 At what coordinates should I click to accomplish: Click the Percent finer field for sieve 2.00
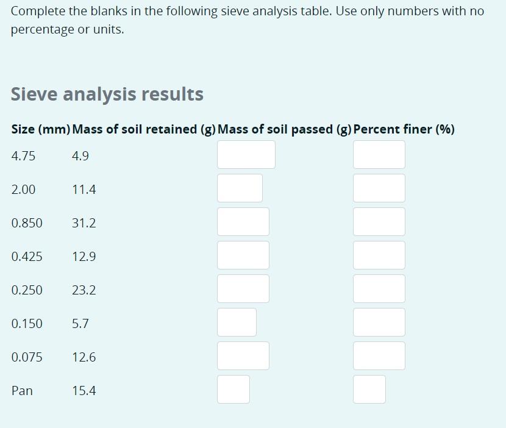pos(379,188)
